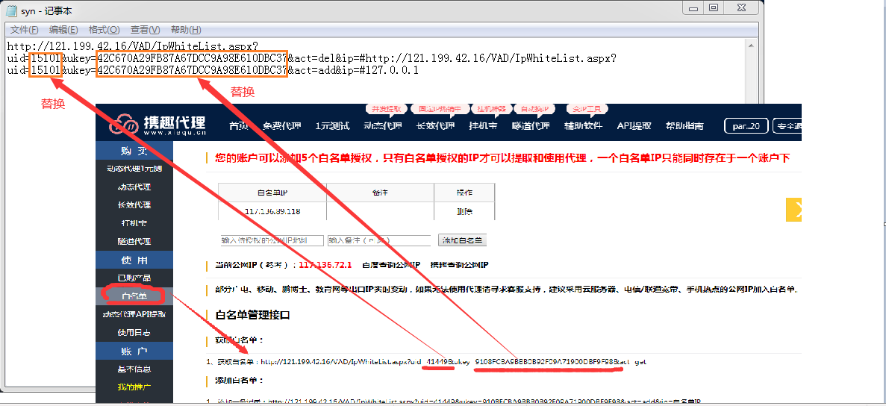The width and height of the screenshot is (886, 406).
Task: Open 我的推广 in the sidebar
Action: click(x=134, y=387)
